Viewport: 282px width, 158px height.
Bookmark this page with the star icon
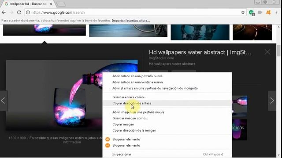243,12
